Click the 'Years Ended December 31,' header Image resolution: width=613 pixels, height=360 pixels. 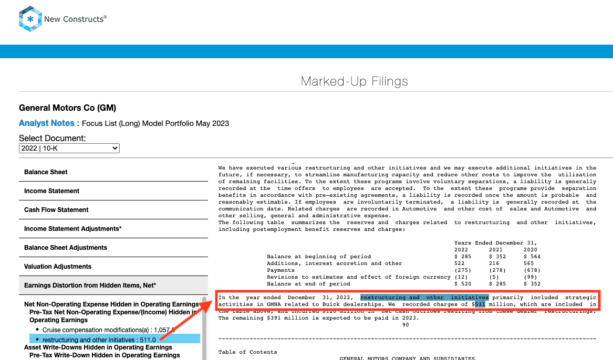(496, 243)
